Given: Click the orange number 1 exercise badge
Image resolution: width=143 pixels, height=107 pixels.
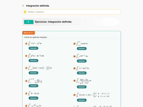Looking at the screenshot, I should point(26,44).
